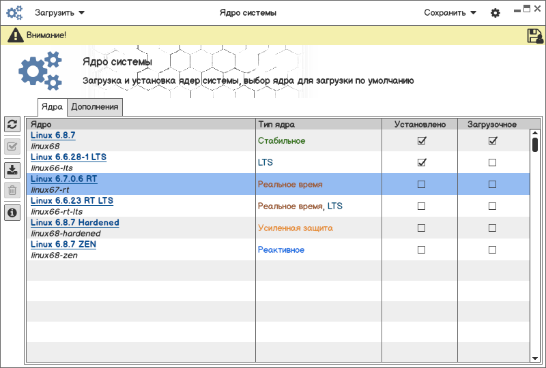Viewport: 546px width, 368px height.
Task: Select the Ядра tab
Action: (x=52, y=106)
